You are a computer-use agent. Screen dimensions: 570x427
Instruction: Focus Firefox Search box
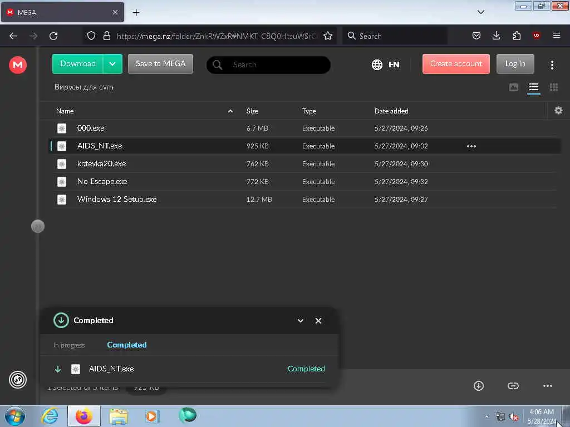tap(395, 36)
